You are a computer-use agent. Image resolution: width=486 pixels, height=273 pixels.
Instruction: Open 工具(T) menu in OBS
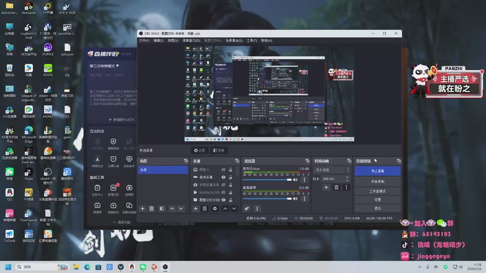pos(252,41)
